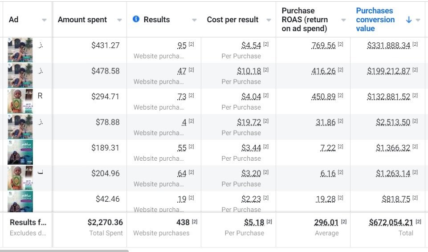Image resolution: width=428 pixels, height=252 pixels.
Task: Click the Amount spent column header
Action: click(82, 20)
